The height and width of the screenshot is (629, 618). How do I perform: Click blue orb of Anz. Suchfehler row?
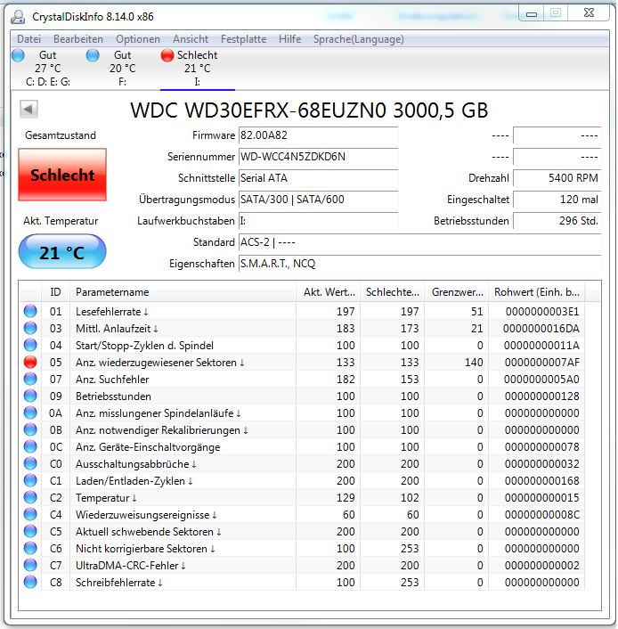click(30, 379)
